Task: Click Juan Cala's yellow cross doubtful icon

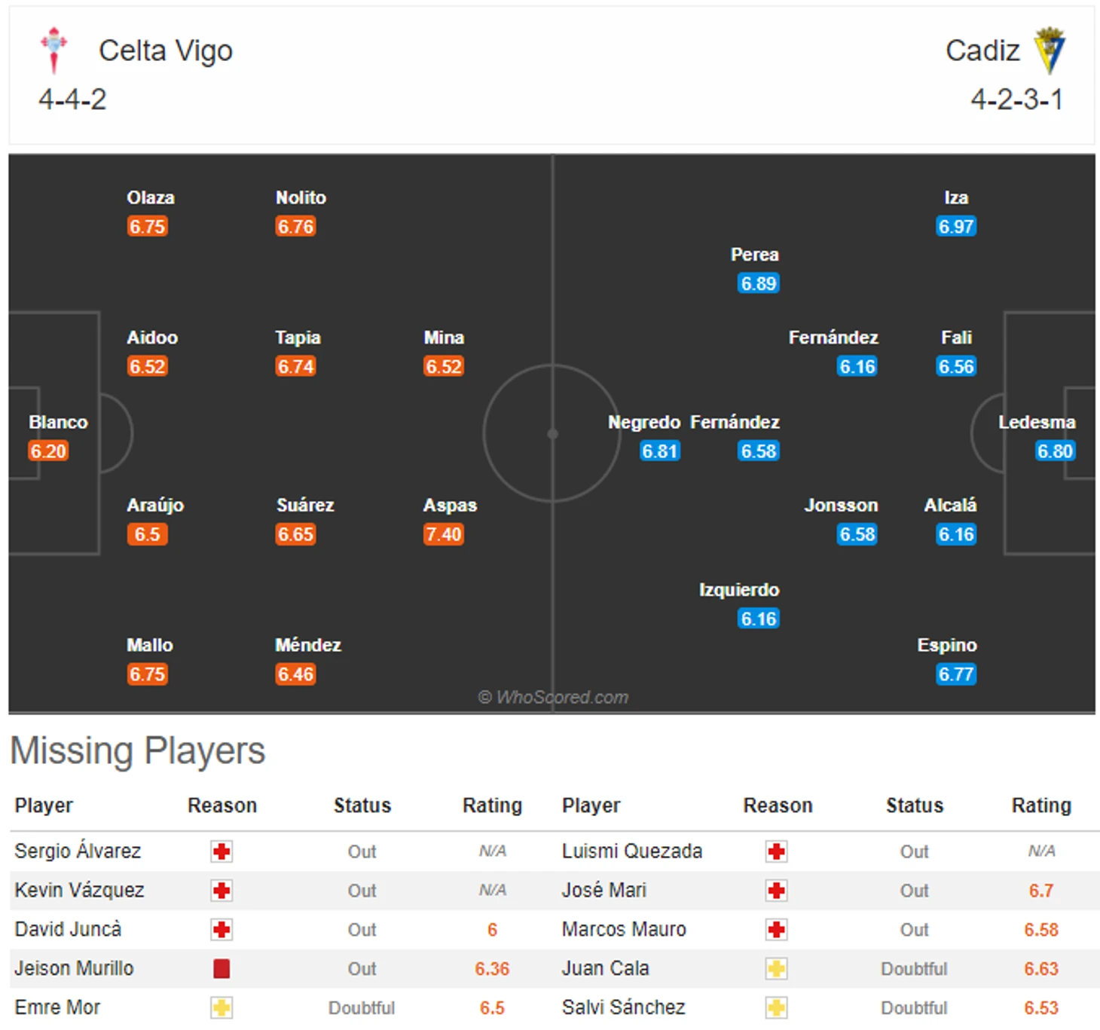Action: coord(777,968)
